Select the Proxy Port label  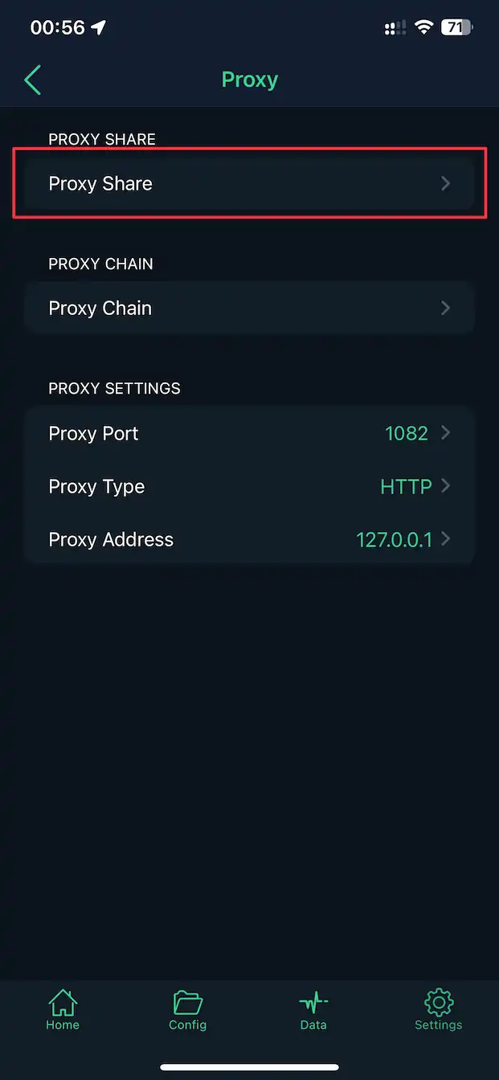(x=93, y=433)
